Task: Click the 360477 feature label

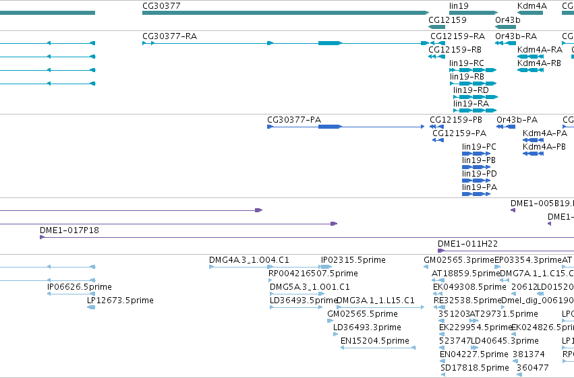Action: pyautogui.click(x=533, y=368)
